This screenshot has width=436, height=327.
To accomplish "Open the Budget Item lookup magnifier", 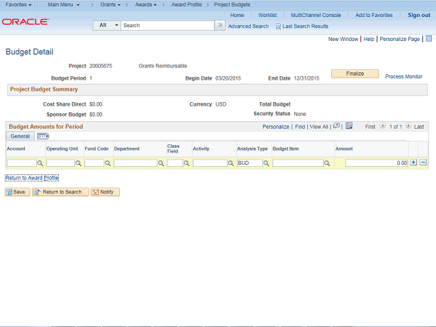I will 327,163.
